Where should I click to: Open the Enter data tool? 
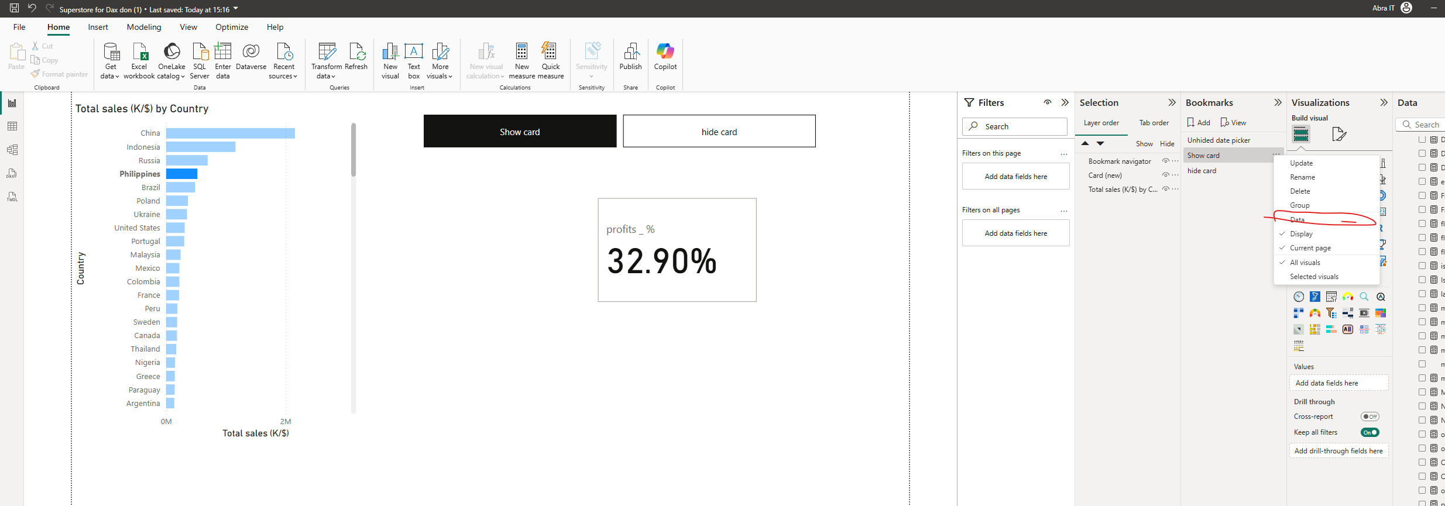(223, 61)
